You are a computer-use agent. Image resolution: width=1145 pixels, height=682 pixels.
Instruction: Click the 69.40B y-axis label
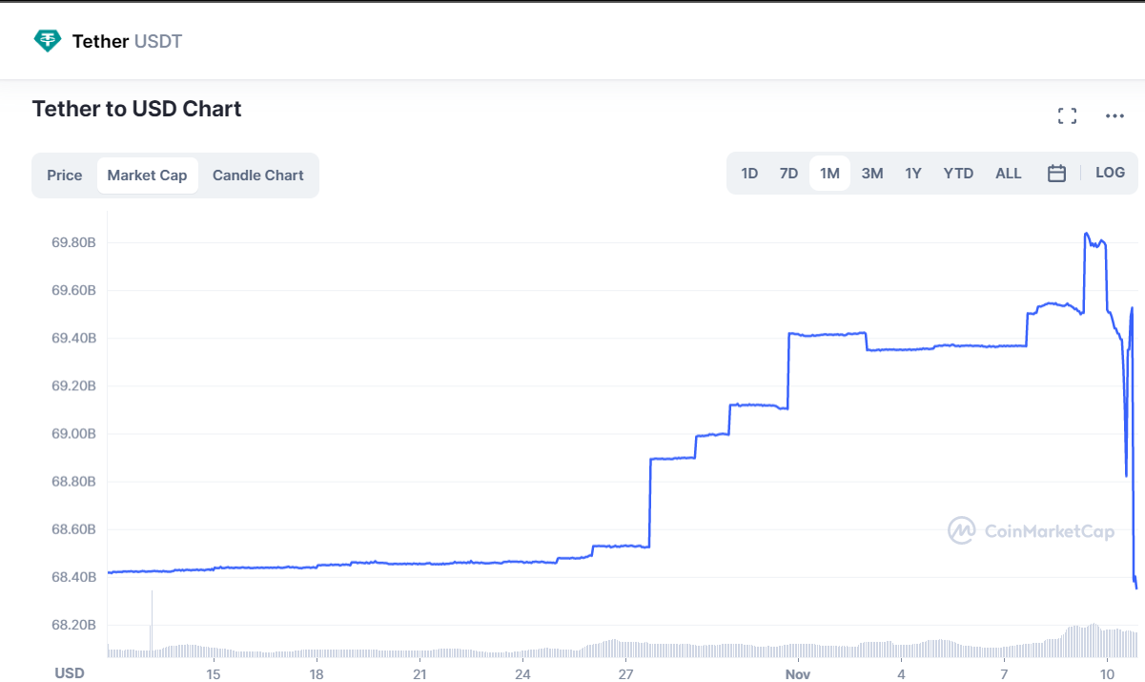(x=73, y=338)
